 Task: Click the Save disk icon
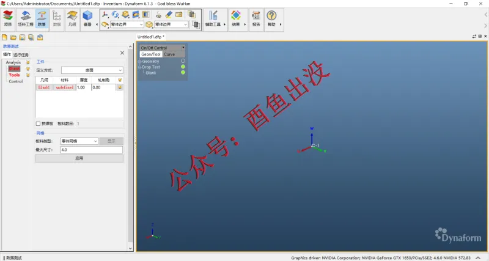[22, 37]
